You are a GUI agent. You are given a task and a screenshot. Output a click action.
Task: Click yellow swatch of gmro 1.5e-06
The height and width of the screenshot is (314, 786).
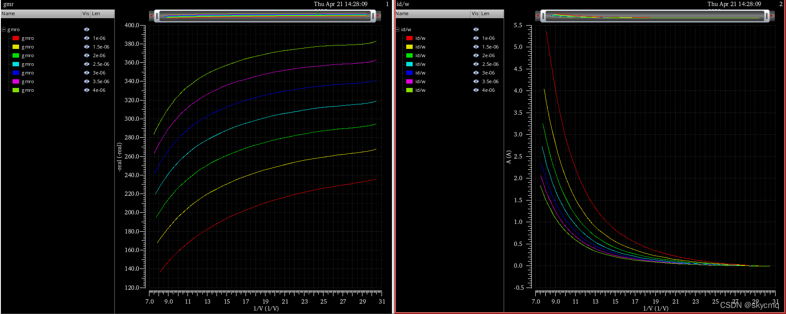tap(16, 47)
